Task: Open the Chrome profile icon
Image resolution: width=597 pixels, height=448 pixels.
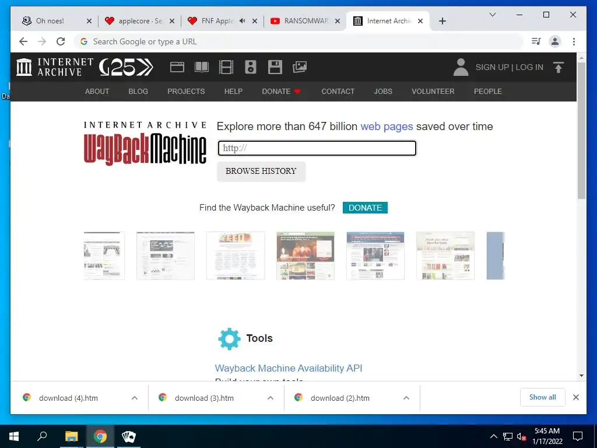Action: click(555, 41)
